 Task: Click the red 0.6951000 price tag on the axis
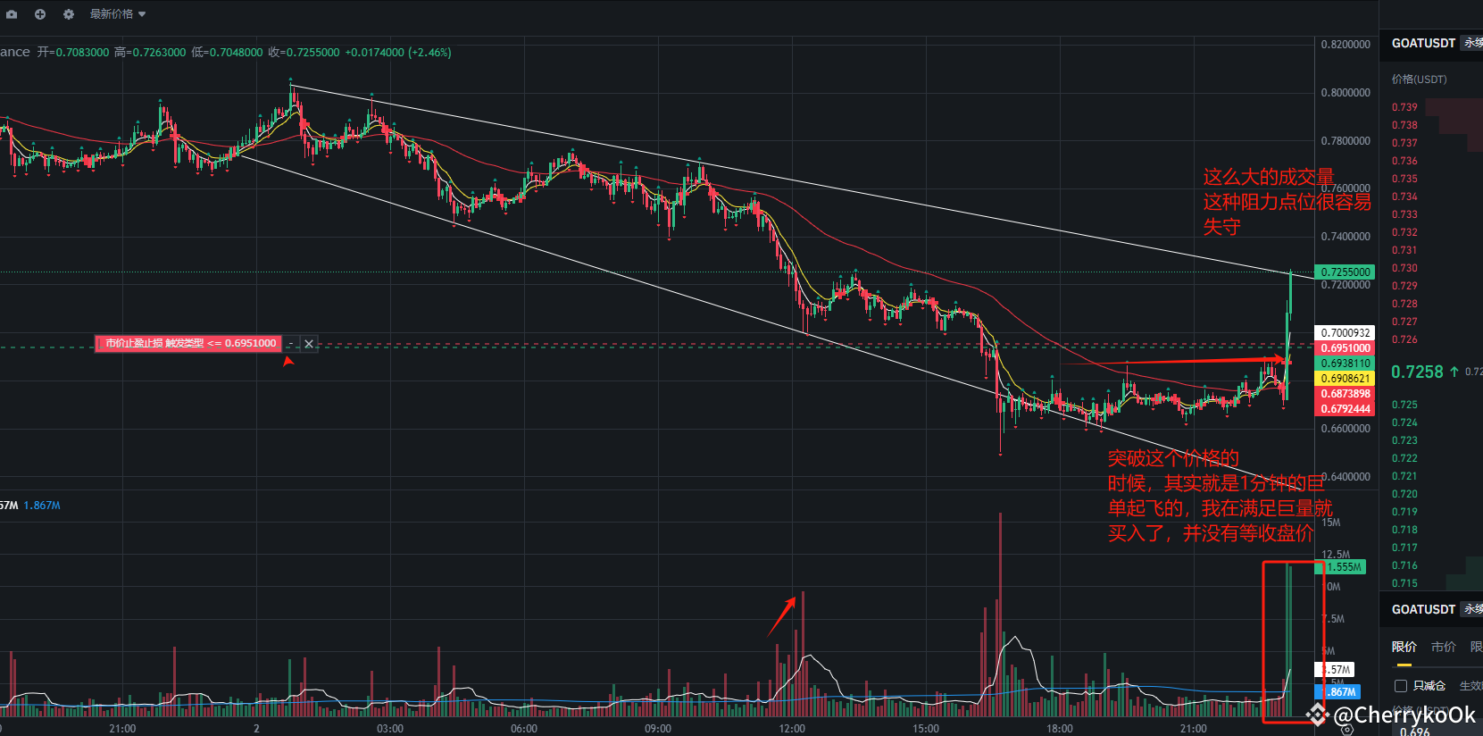pos(1345,348)
